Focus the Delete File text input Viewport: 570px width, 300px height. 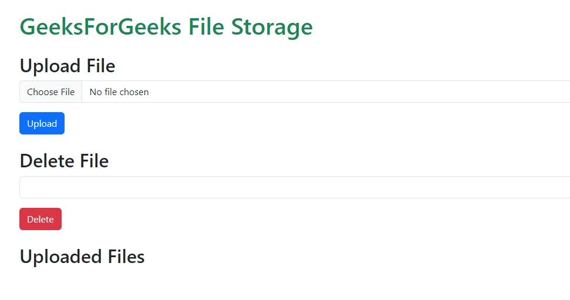294,187
